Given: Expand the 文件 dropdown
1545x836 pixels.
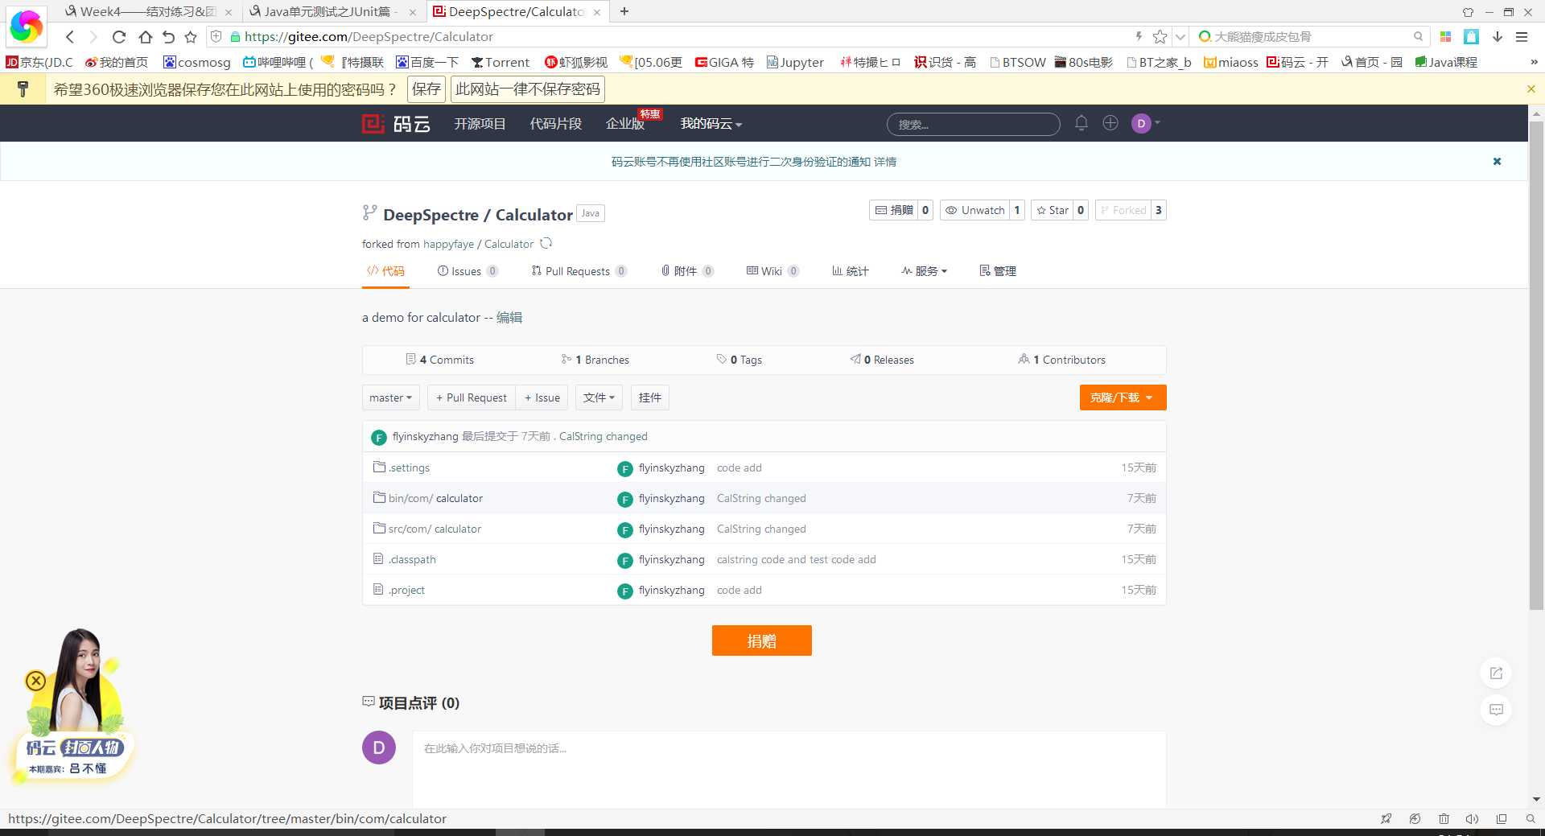Looking at the screenshot, I should point(599,397).
